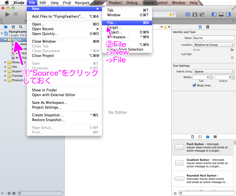This screenshot has width=236, height=196.
Task: Select the Assistant editor icon
Action: click(x=195, y=15)
